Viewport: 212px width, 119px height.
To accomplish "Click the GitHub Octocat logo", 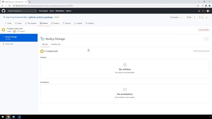I will [x=4, y=11].
